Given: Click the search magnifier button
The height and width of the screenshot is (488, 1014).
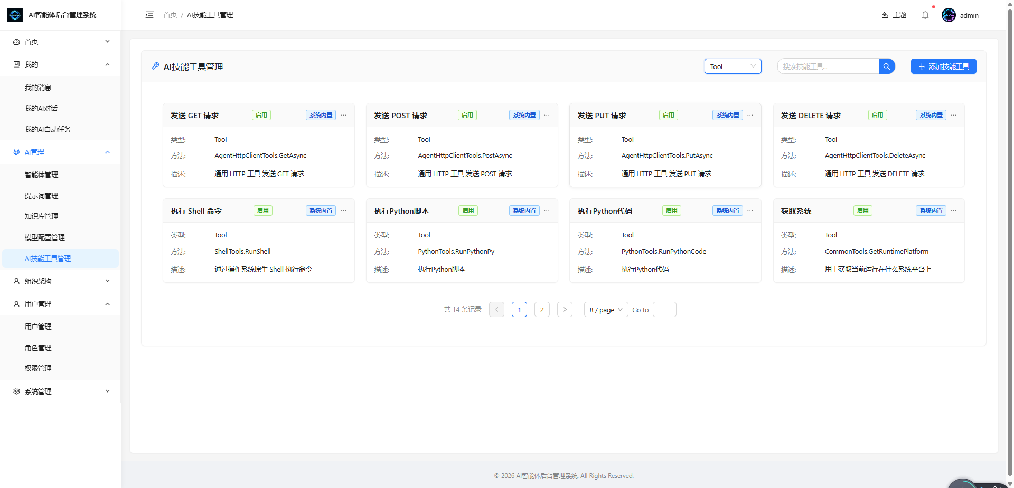Looking at the screenshot, I should (x=887, y=66).
